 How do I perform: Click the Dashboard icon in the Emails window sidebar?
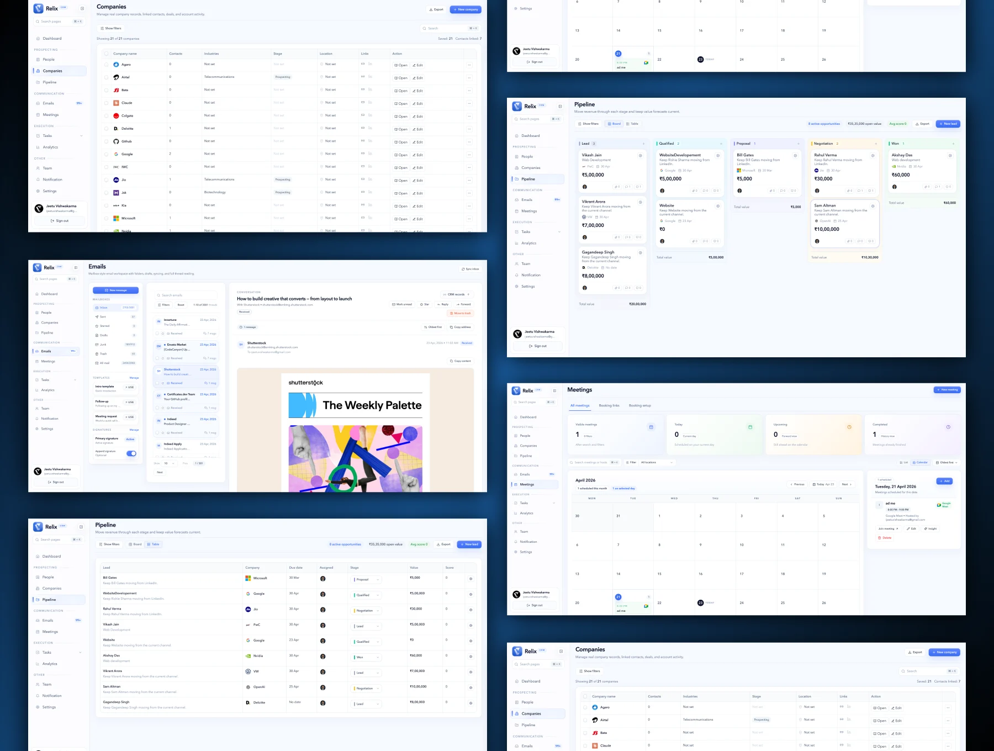click(37, 294)
